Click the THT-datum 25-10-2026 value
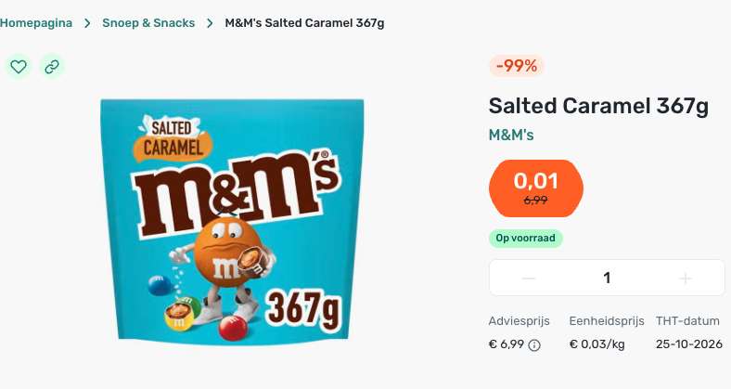 tap(689, 344)
